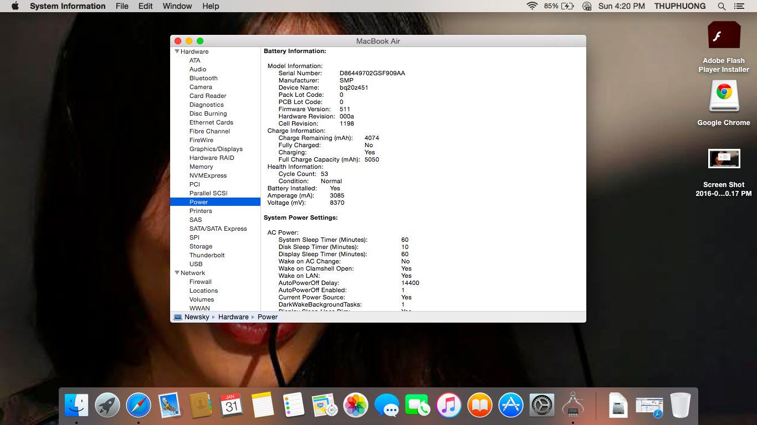Open iTunes from the dock
Screen dimensions: 757x425
448,405
